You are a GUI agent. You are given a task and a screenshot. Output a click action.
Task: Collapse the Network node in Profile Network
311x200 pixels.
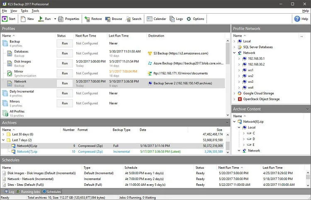234,53
